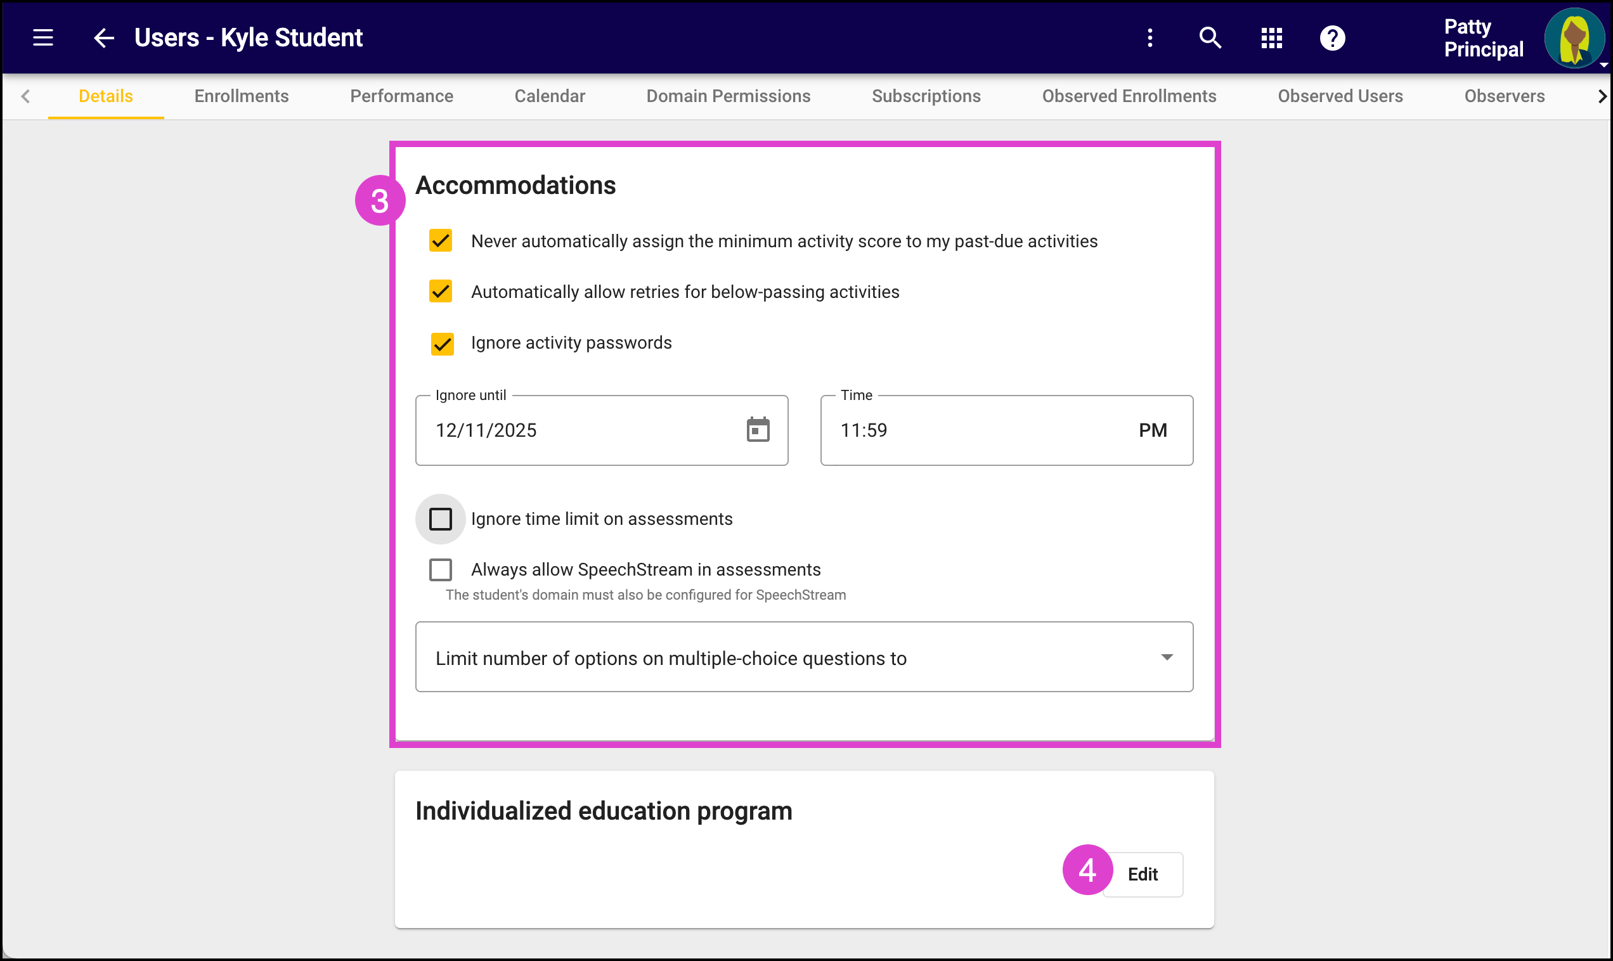Open the Domain Permissions tab

(729, 96)
